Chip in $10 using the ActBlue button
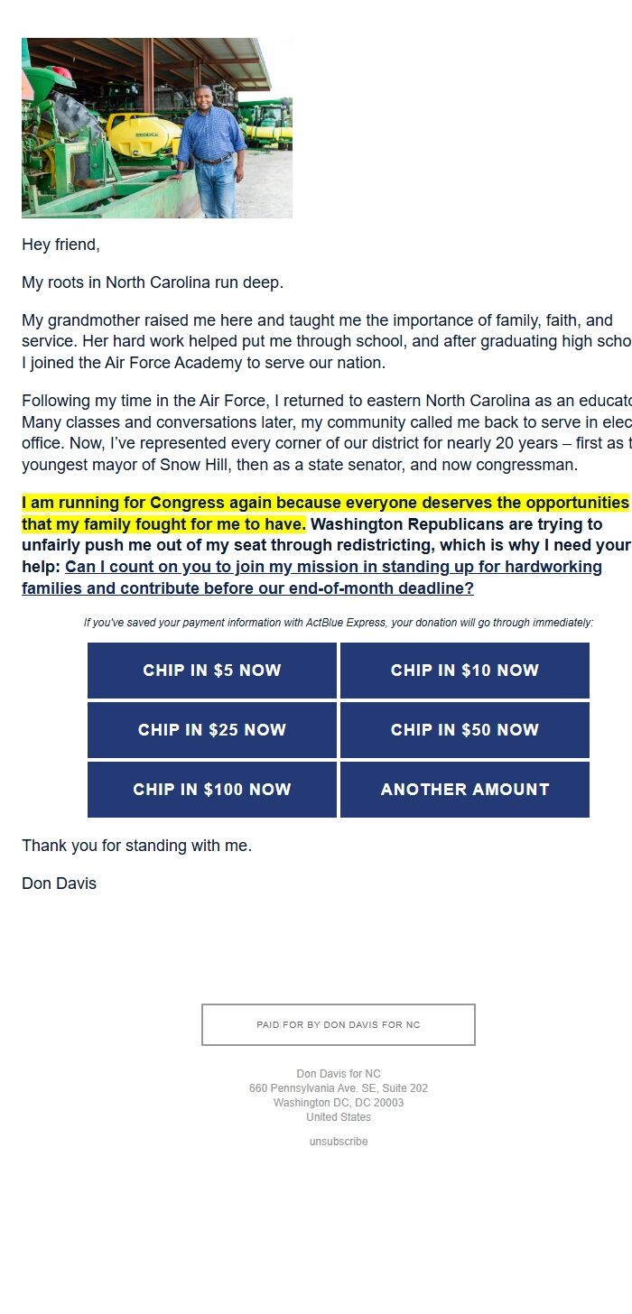 pos(464,670)
